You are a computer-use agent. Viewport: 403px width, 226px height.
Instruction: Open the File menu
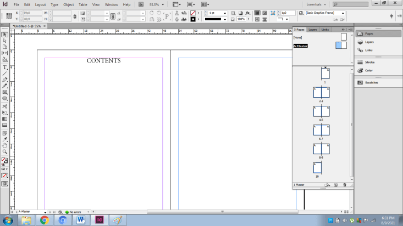coord(16,4)
